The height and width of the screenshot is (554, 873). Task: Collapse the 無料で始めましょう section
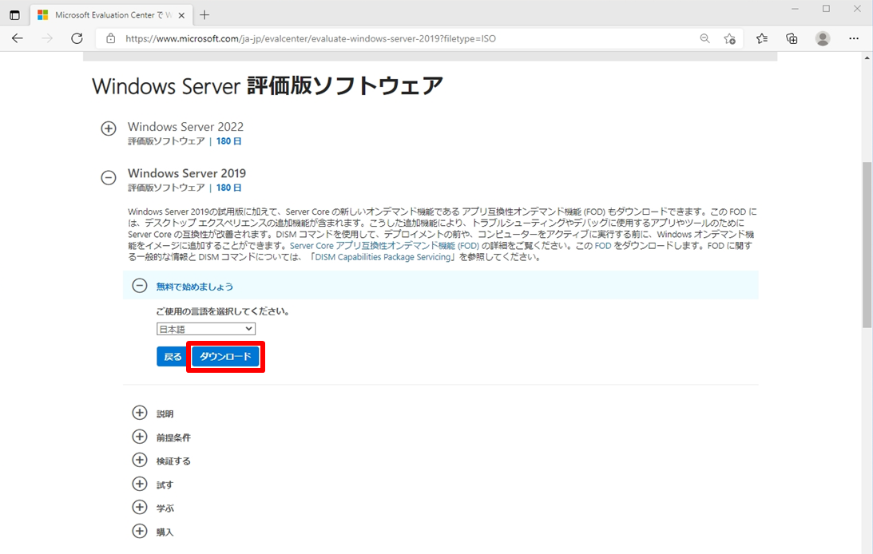(x=139, y=286)
